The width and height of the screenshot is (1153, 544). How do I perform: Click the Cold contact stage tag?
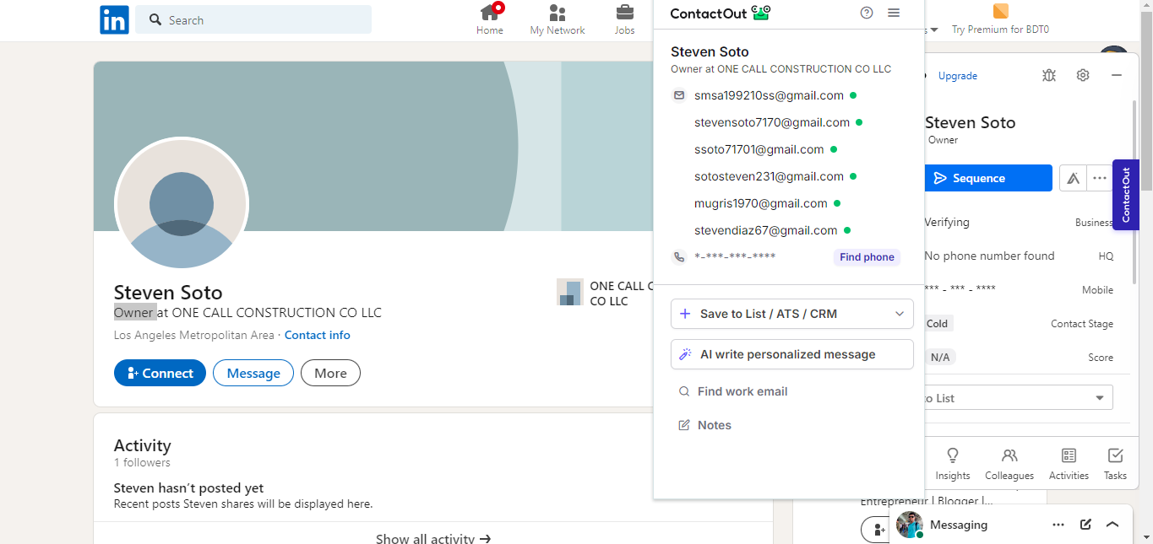(x=938, y=324)
